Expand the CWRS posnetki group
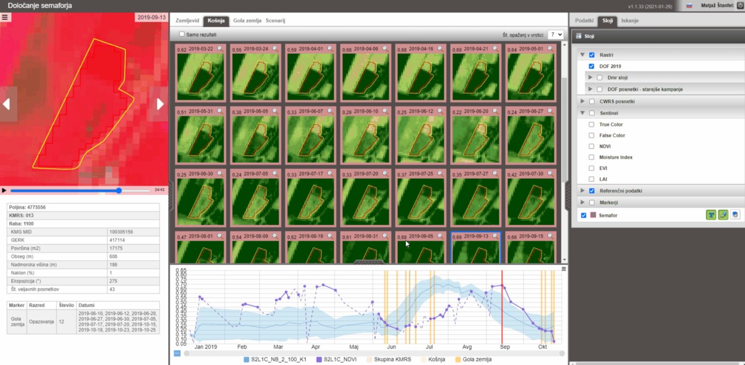Image resolution: width=745 pixels, height=365 pixels. click(x=582, y=101)
